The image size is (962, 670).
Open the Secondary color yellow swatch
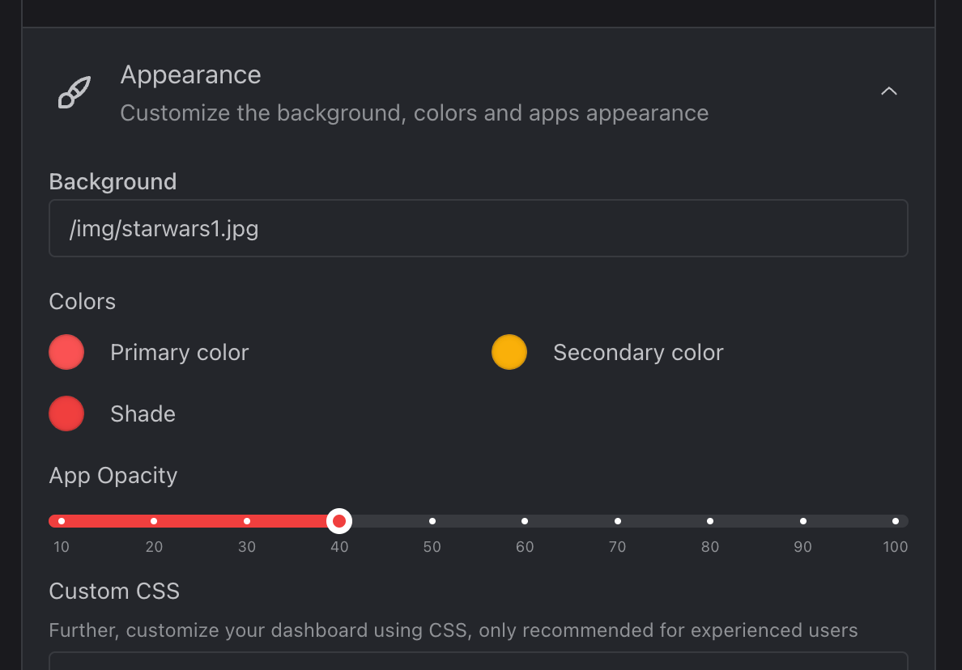coord(509,353)
